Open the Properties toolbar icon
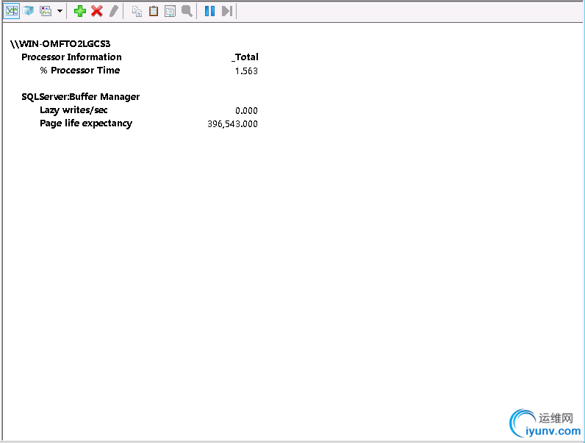 pyautogui.click(x=170, y=11)
